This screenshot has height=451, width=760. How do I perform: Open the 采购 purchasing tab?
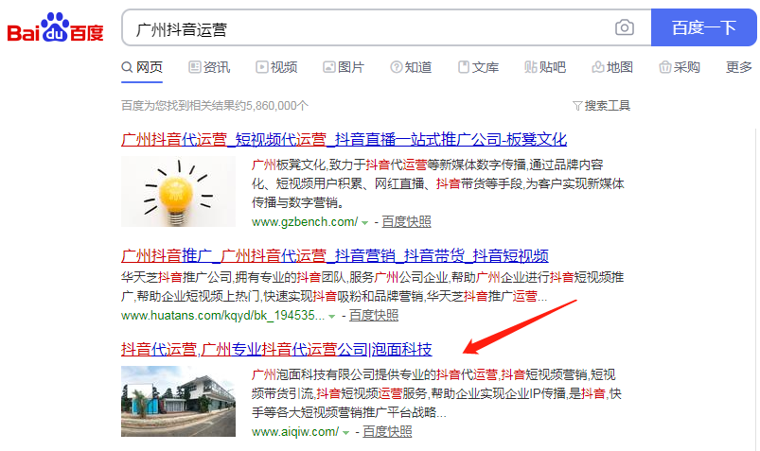pyautogui.click(x=680, y=67)
